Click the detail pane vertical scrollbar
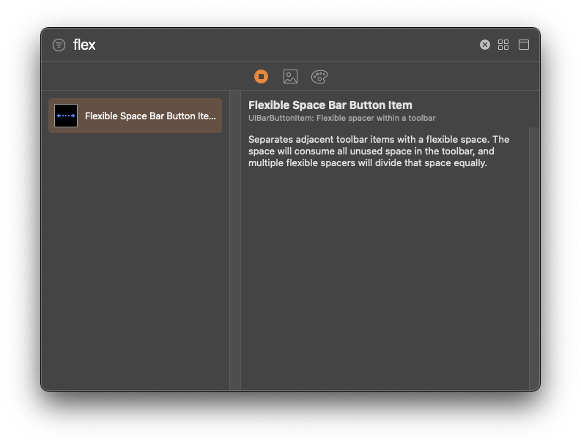This screenshot has width=581, height=445. point(534,259)
